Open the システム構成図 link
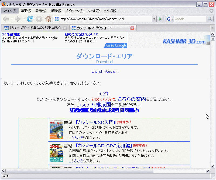Image resolution: width=216 pixels, height=180 pixels. point(94,105)
